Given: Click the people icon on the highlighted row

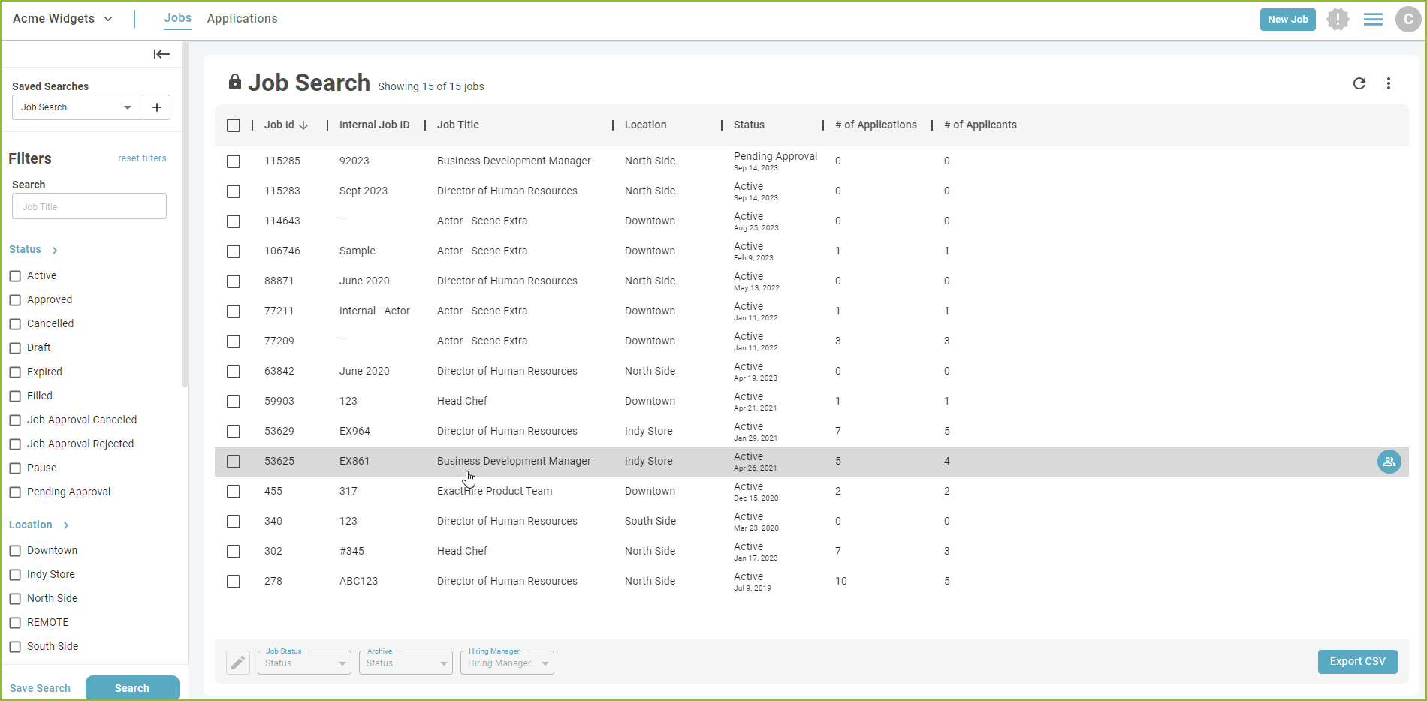Looking at the screenshot, I should pos(1389,461).
